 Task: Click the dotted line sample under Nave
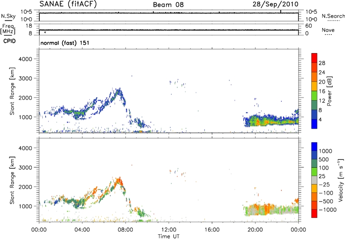point(329,35)
